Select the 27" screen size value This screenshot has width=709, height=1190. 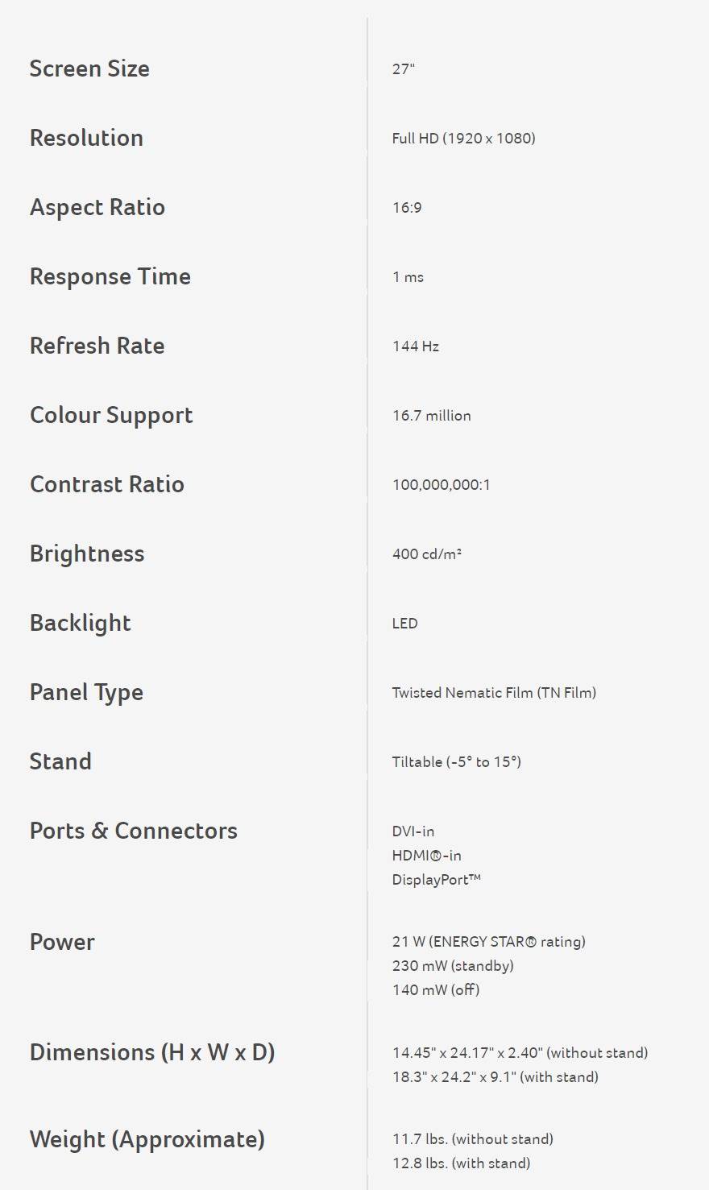[403, 69]
